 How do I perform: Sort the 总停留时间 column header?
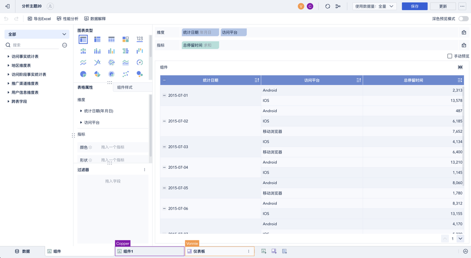(460, 80)
